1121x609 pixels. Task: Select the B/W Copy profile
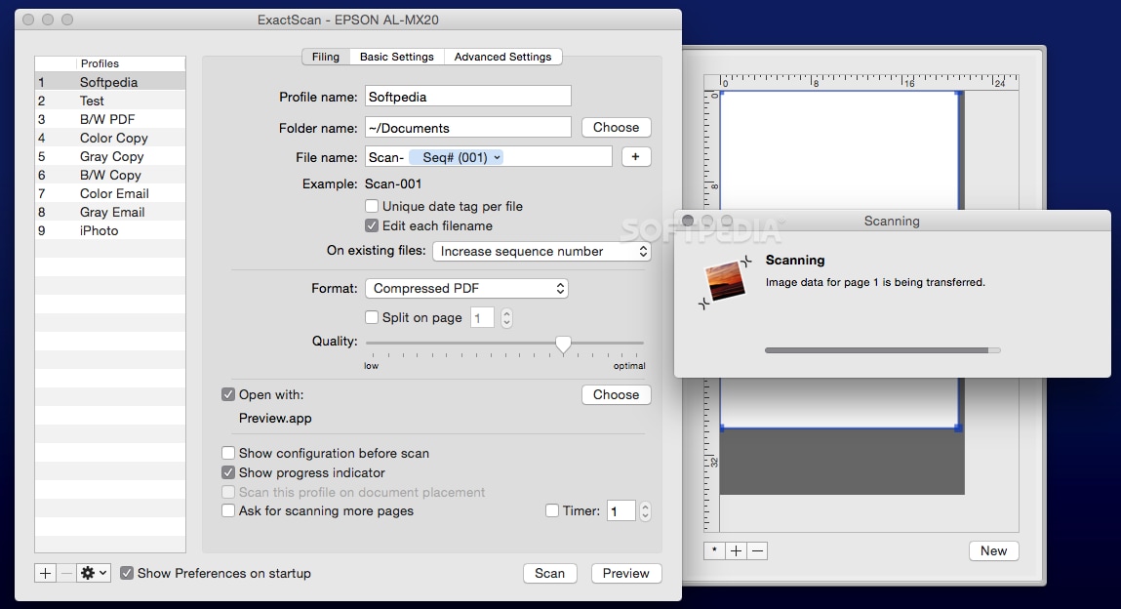click(110, 175)
